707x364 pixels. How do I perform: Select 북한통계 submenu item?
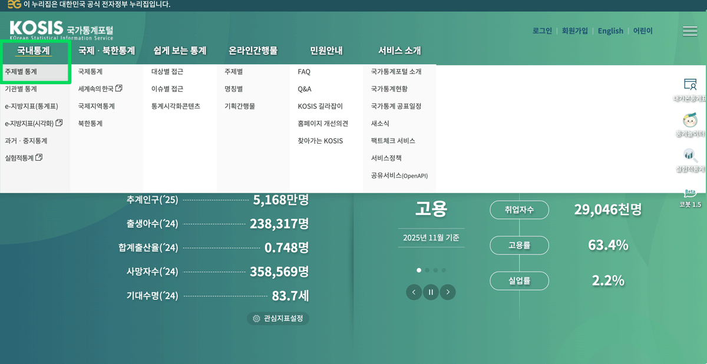pos(90,124)
